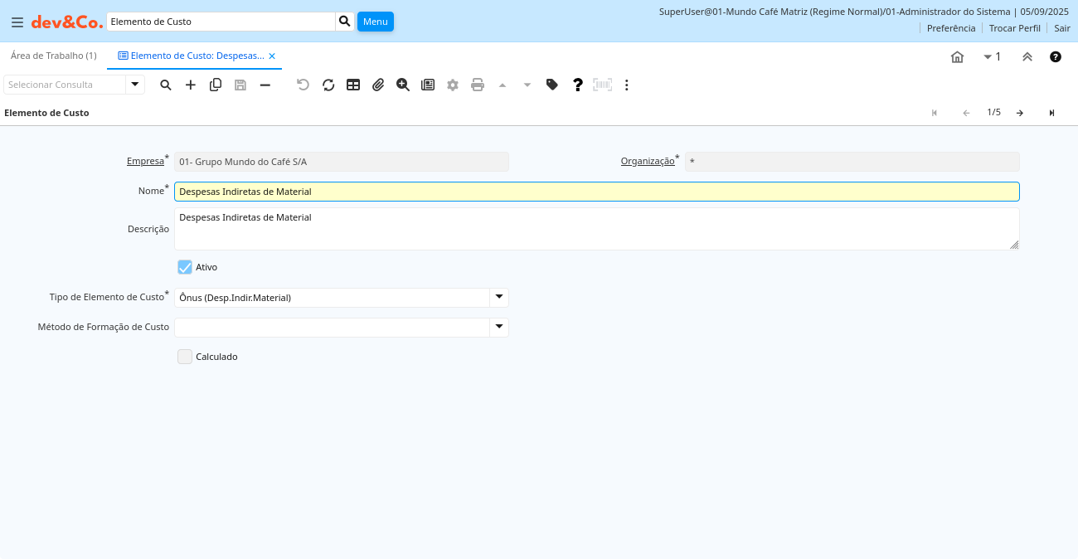Expand the Método de Formação de Custo dropdown

click(499, 327)
